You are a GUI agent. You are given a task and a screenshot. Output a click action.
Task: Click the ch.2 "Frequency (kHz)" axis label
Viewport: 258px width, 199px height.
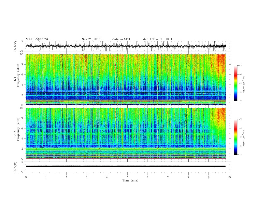18,129
